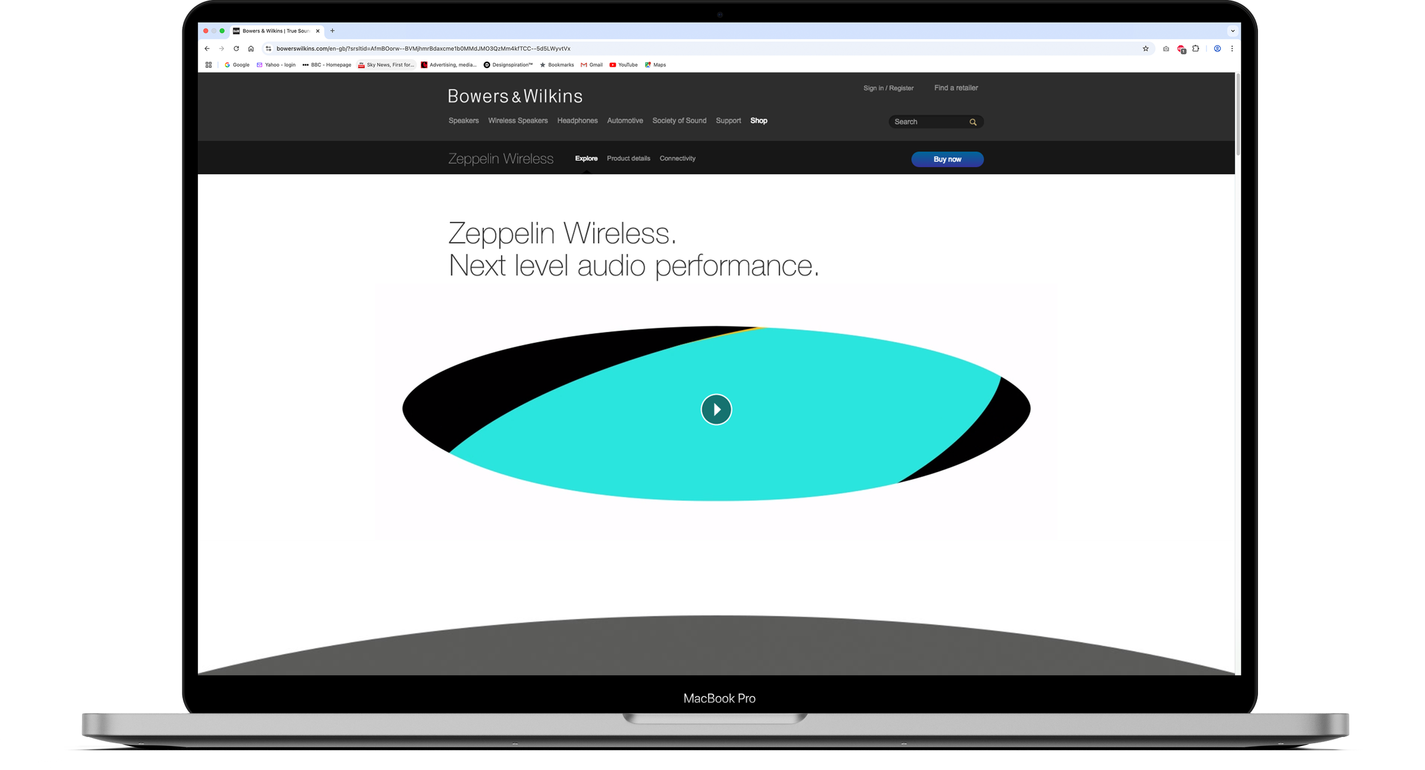Click the search magnifier icon on the website
The width and height of the screenshot is (1425, 770).
(x=973, y=122)
